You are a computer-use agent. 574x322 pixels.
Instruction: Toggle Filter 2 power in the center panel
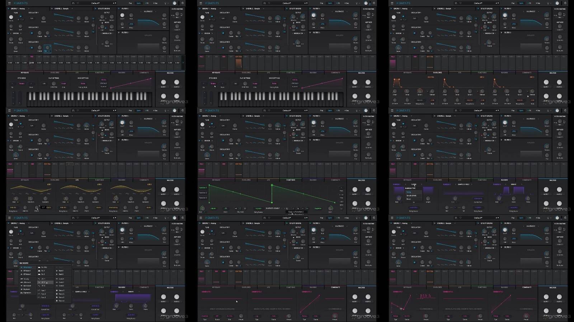(x=310, y=140)
